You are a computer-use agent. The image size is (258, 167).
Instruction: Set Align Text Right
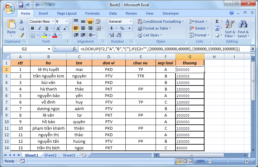click(x=90, y=28)
